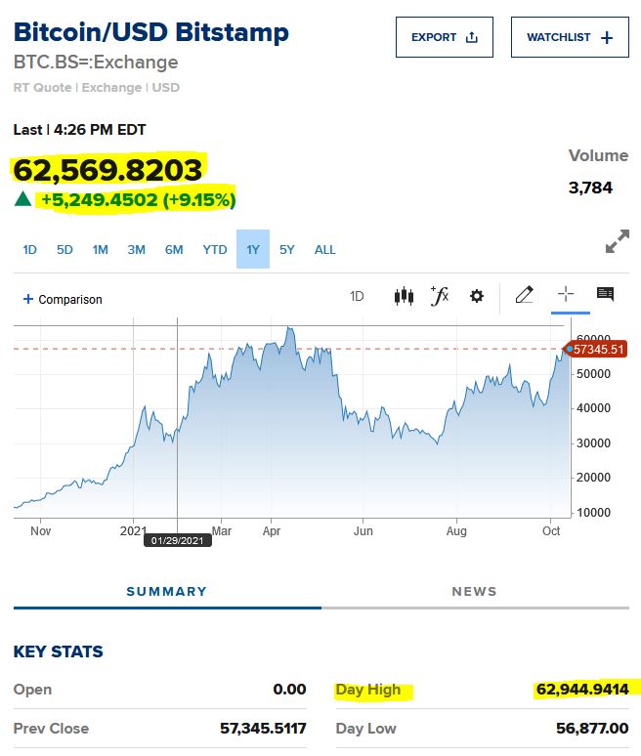641x756 pixels.
Task: Click the 57345.51 price marker on axis
Action: [598, 349]
